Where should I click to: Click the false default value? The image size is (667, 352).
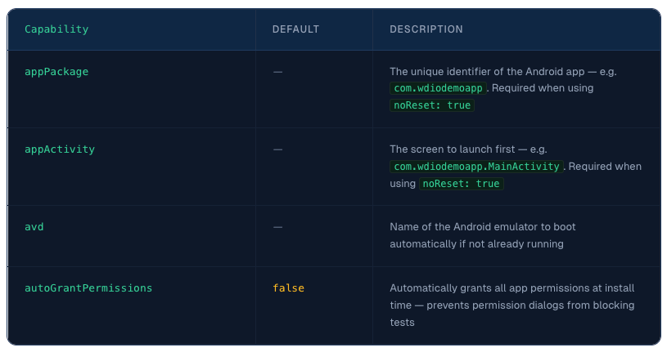[x=288, y=287]
